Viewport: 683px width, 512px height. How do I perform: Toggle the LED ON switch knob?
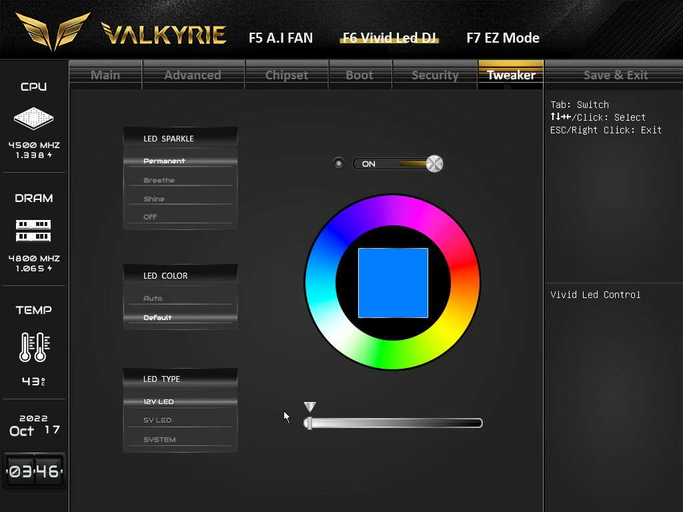tap(434, 164)
